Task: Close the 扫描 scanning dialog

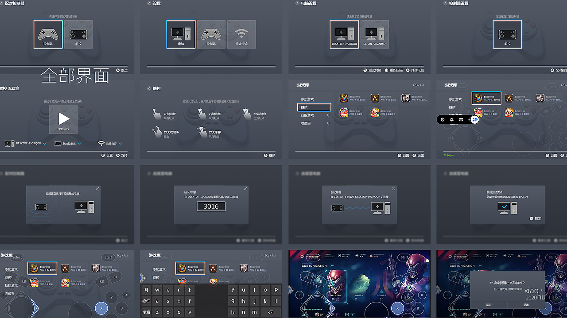Action: pyautogui.click(x=97, y=189)
